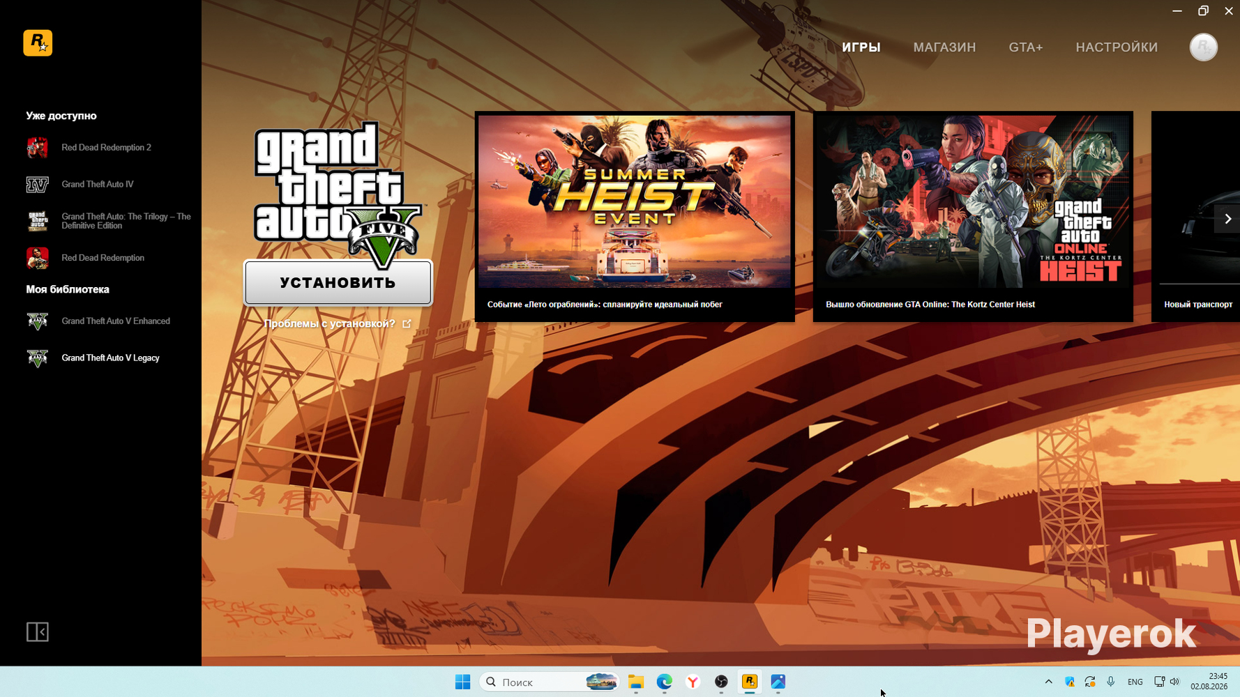Open the GTA Trilogy Definitive Edition icon

point(38,221)
